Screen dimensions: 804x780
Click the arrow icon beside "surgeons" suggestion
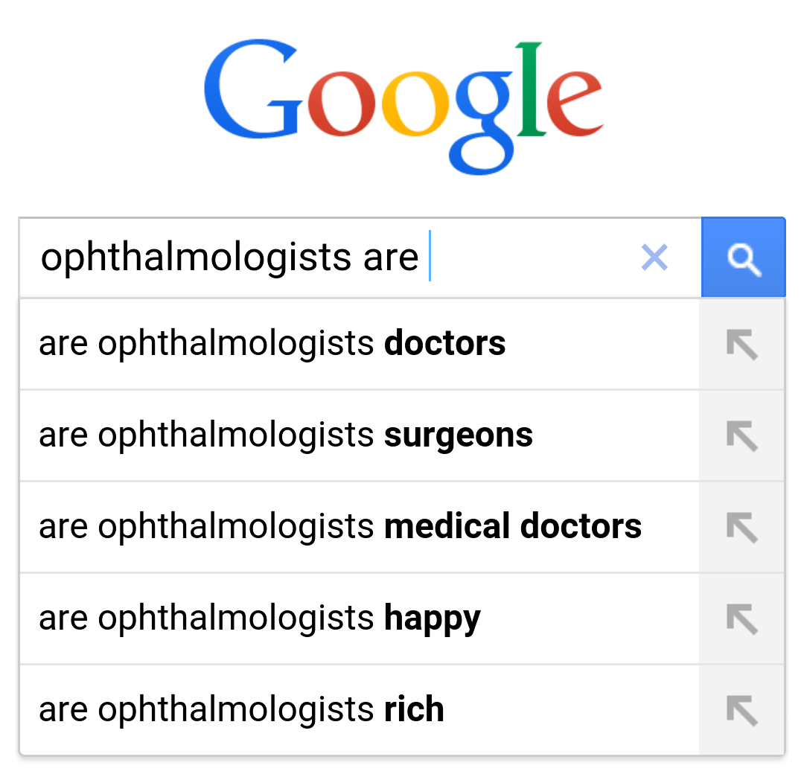click(741, 436)
